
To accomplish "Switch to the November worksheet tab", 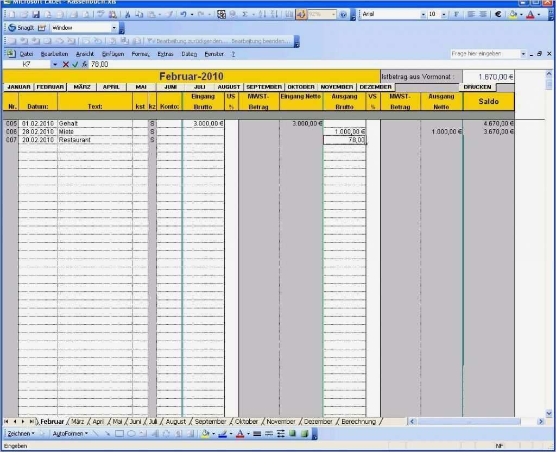I will [280, 421].
